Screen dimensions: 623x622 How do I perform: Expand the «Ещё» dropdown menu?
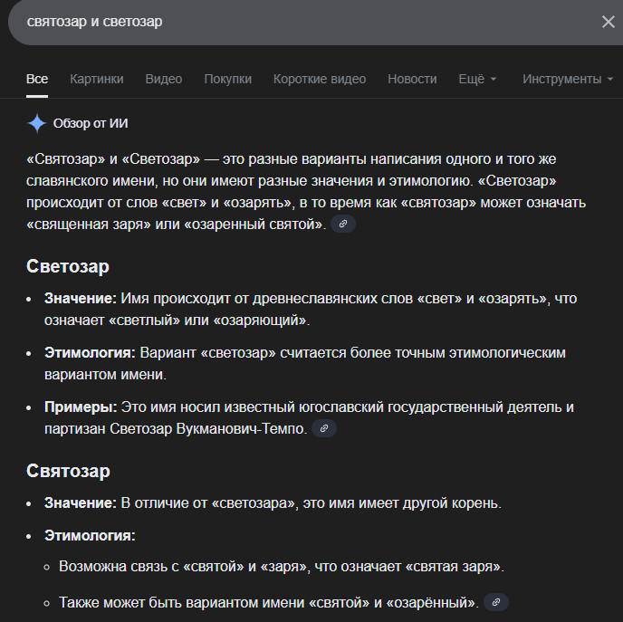coord(477,80)
